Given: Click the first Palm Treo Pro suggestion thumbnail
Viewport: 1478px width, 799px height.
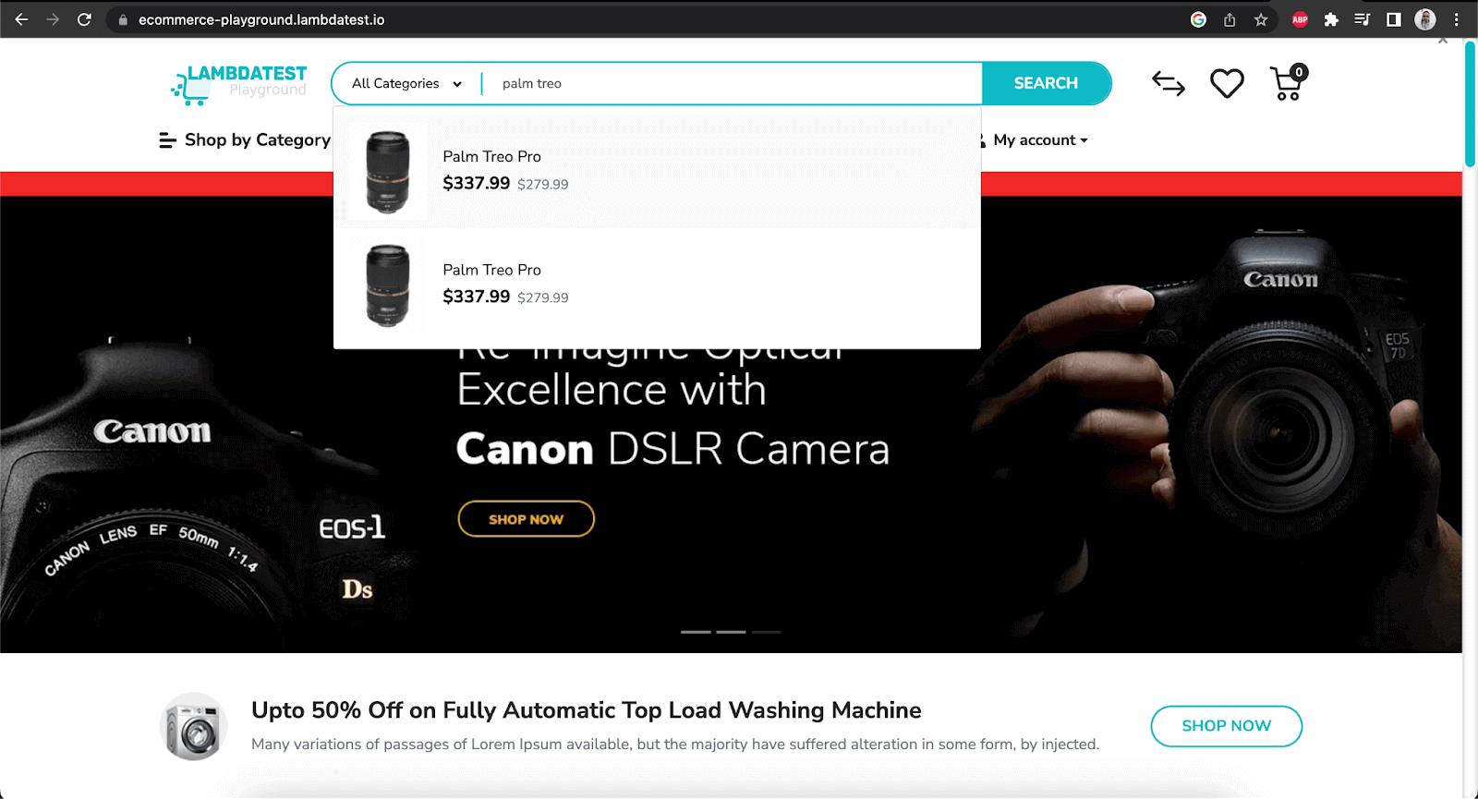Looking at the screenshot, I should [x=388, y=172].
